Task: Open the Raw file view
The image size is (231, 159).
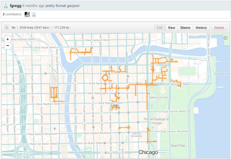Action: point(172,28)
